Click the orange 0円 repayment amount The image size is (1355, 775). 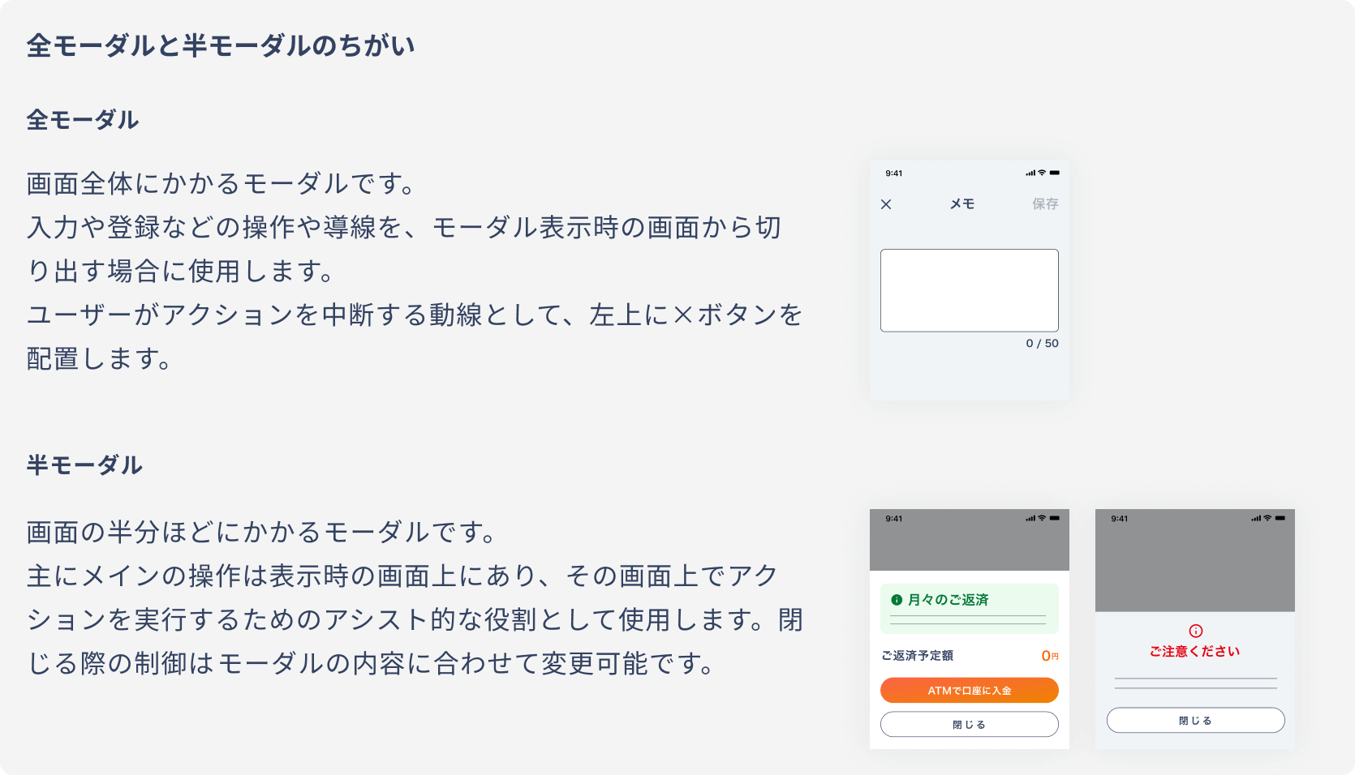pyautogui.click(x=1049, y=656)
